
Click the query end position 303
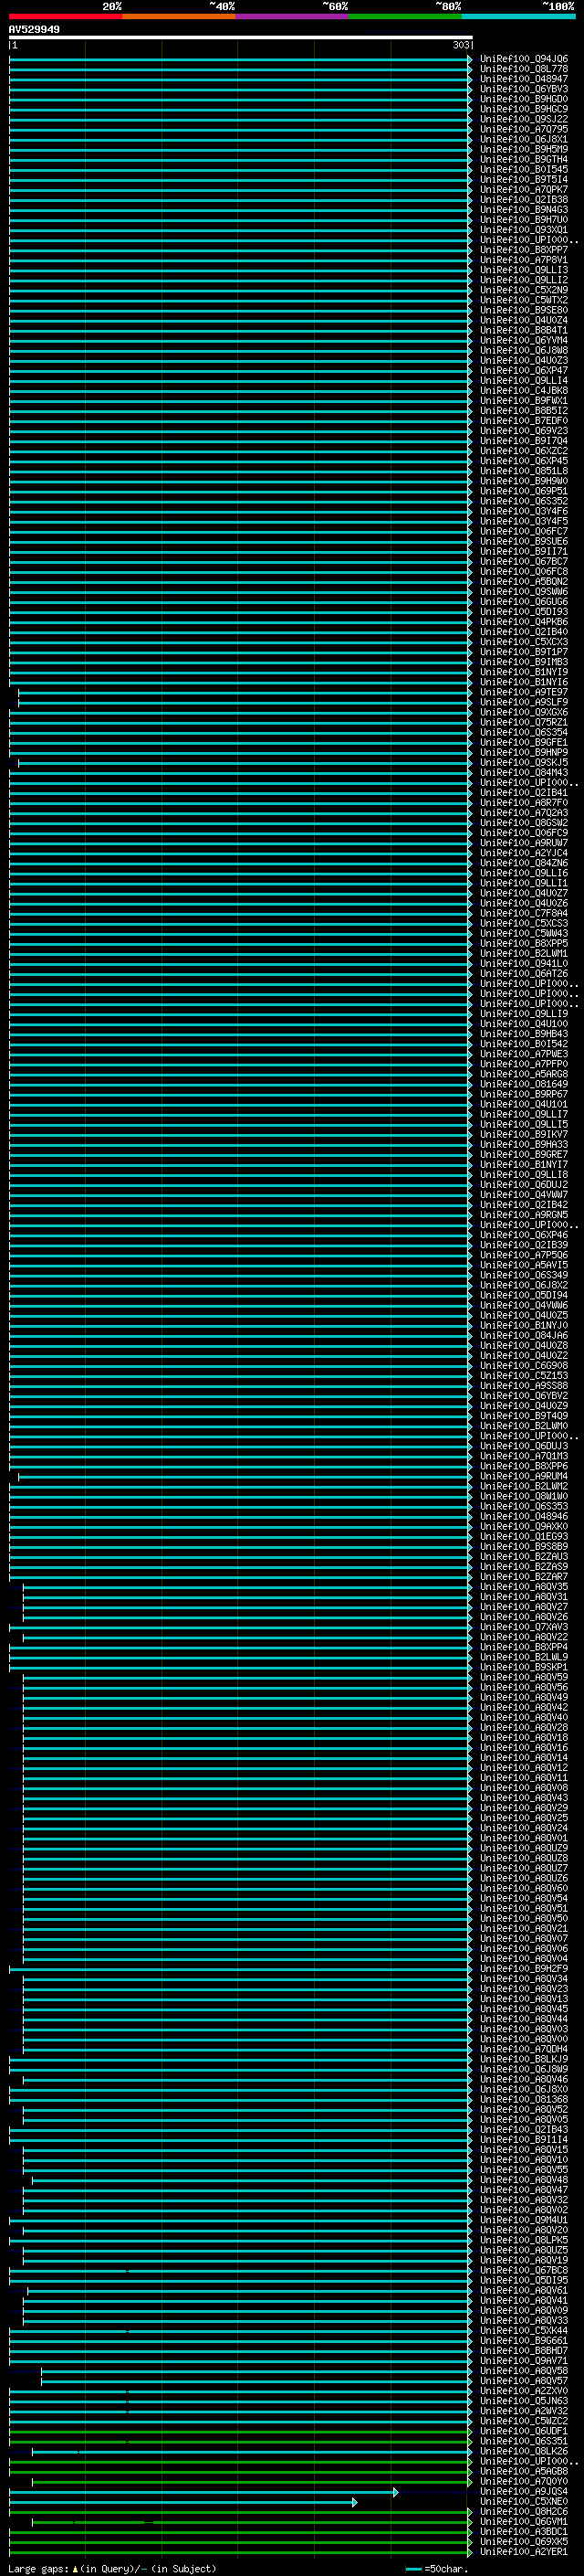[x=460, y=45]
